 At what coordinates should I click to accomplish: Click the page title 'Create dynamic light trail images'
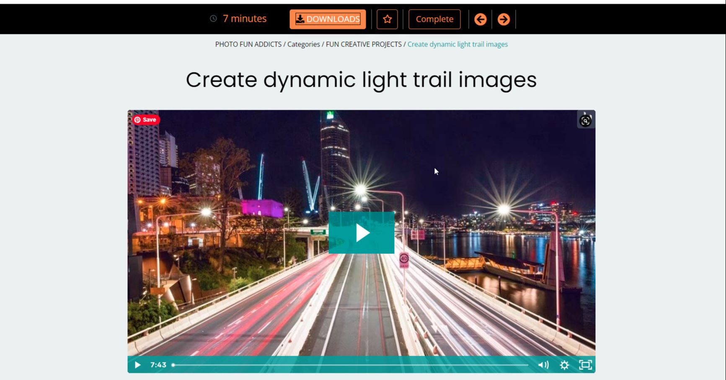point(361,80)
